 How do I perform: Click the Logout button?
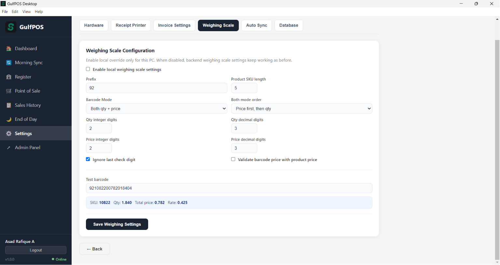(36, 250)
